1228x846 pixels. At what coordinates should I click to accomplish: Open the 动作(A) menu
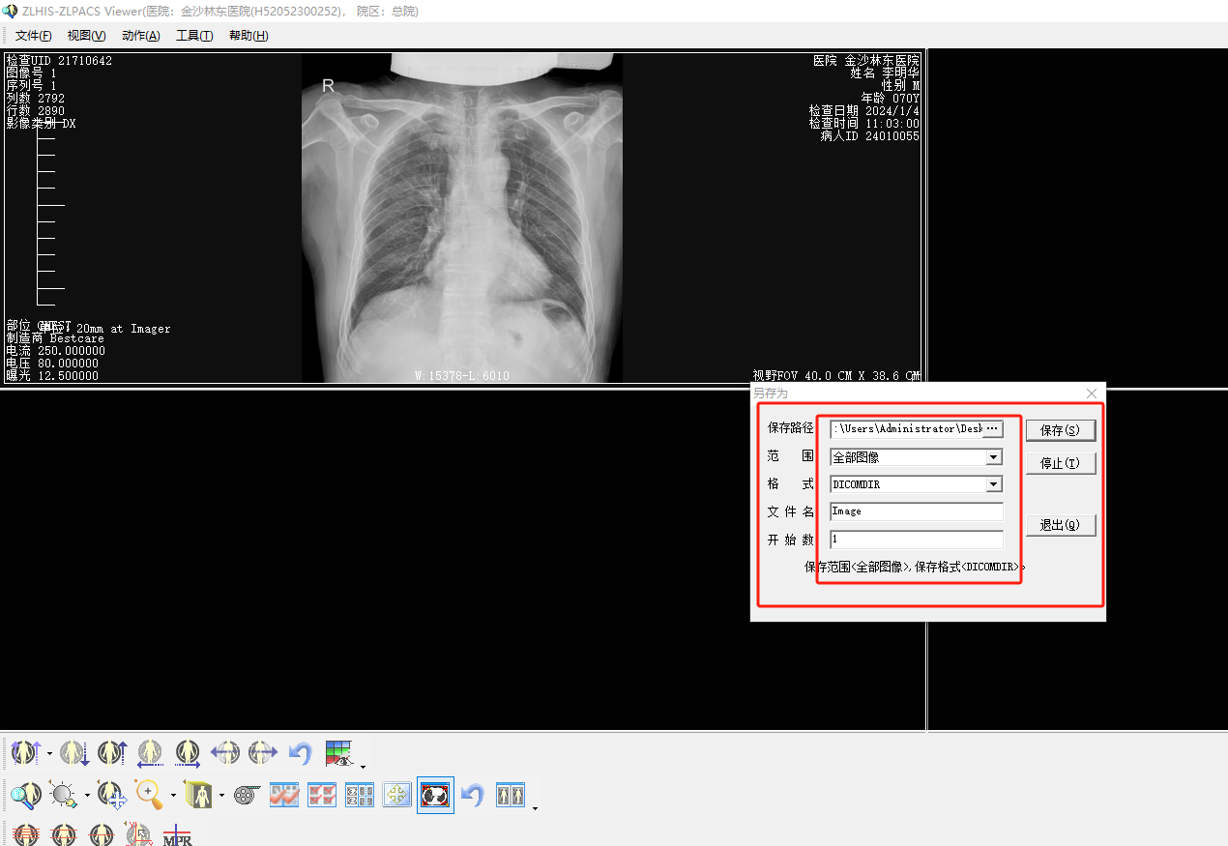(x=140, y=36)
